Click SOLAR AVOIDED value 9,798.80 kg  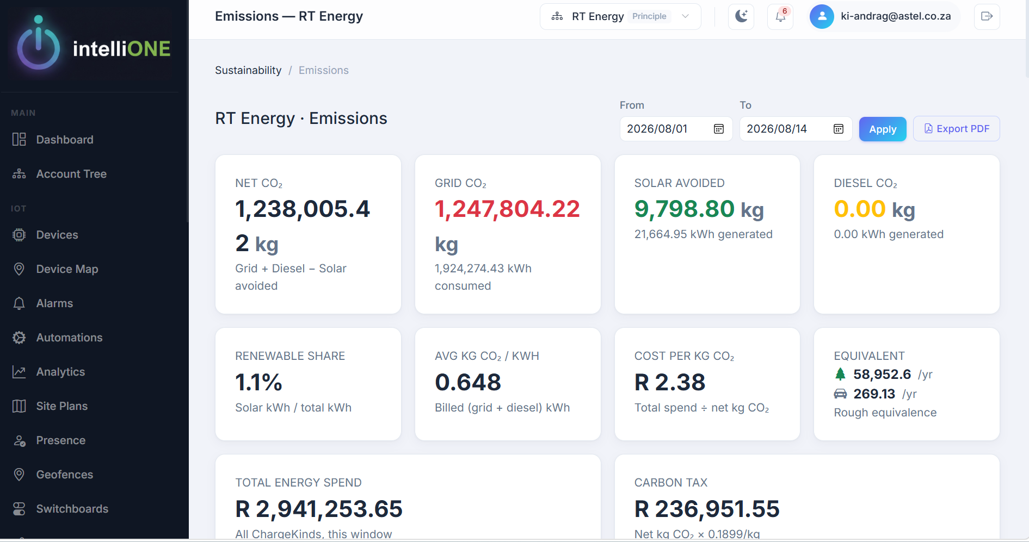point(699,209)
